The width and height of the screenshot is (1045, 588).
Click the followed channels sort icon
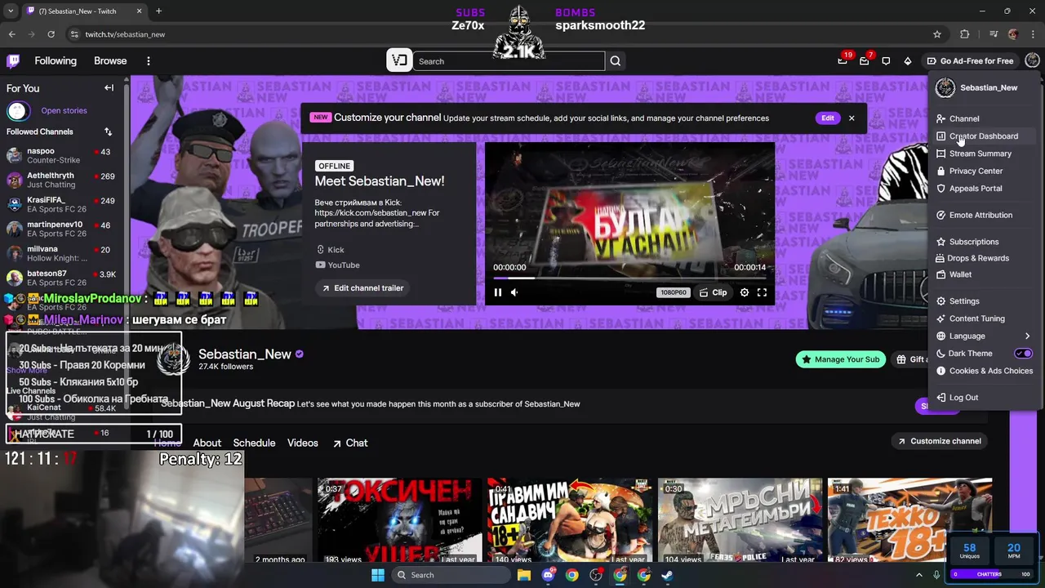coord(108,131)
